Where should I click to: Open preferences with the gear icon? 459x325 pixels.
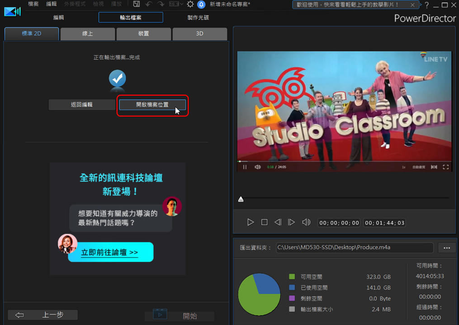(190, 4)
